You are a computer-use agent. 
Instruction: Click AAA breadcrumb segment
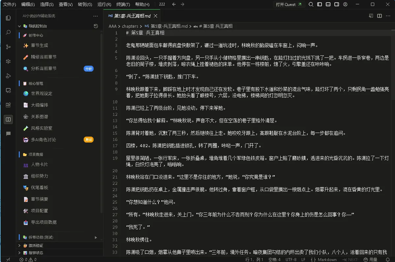tap(113, 26)
